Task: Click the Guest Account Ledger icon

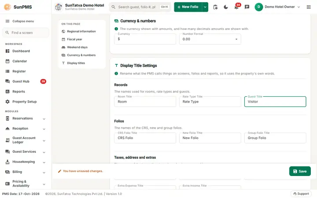Action: 7,140
